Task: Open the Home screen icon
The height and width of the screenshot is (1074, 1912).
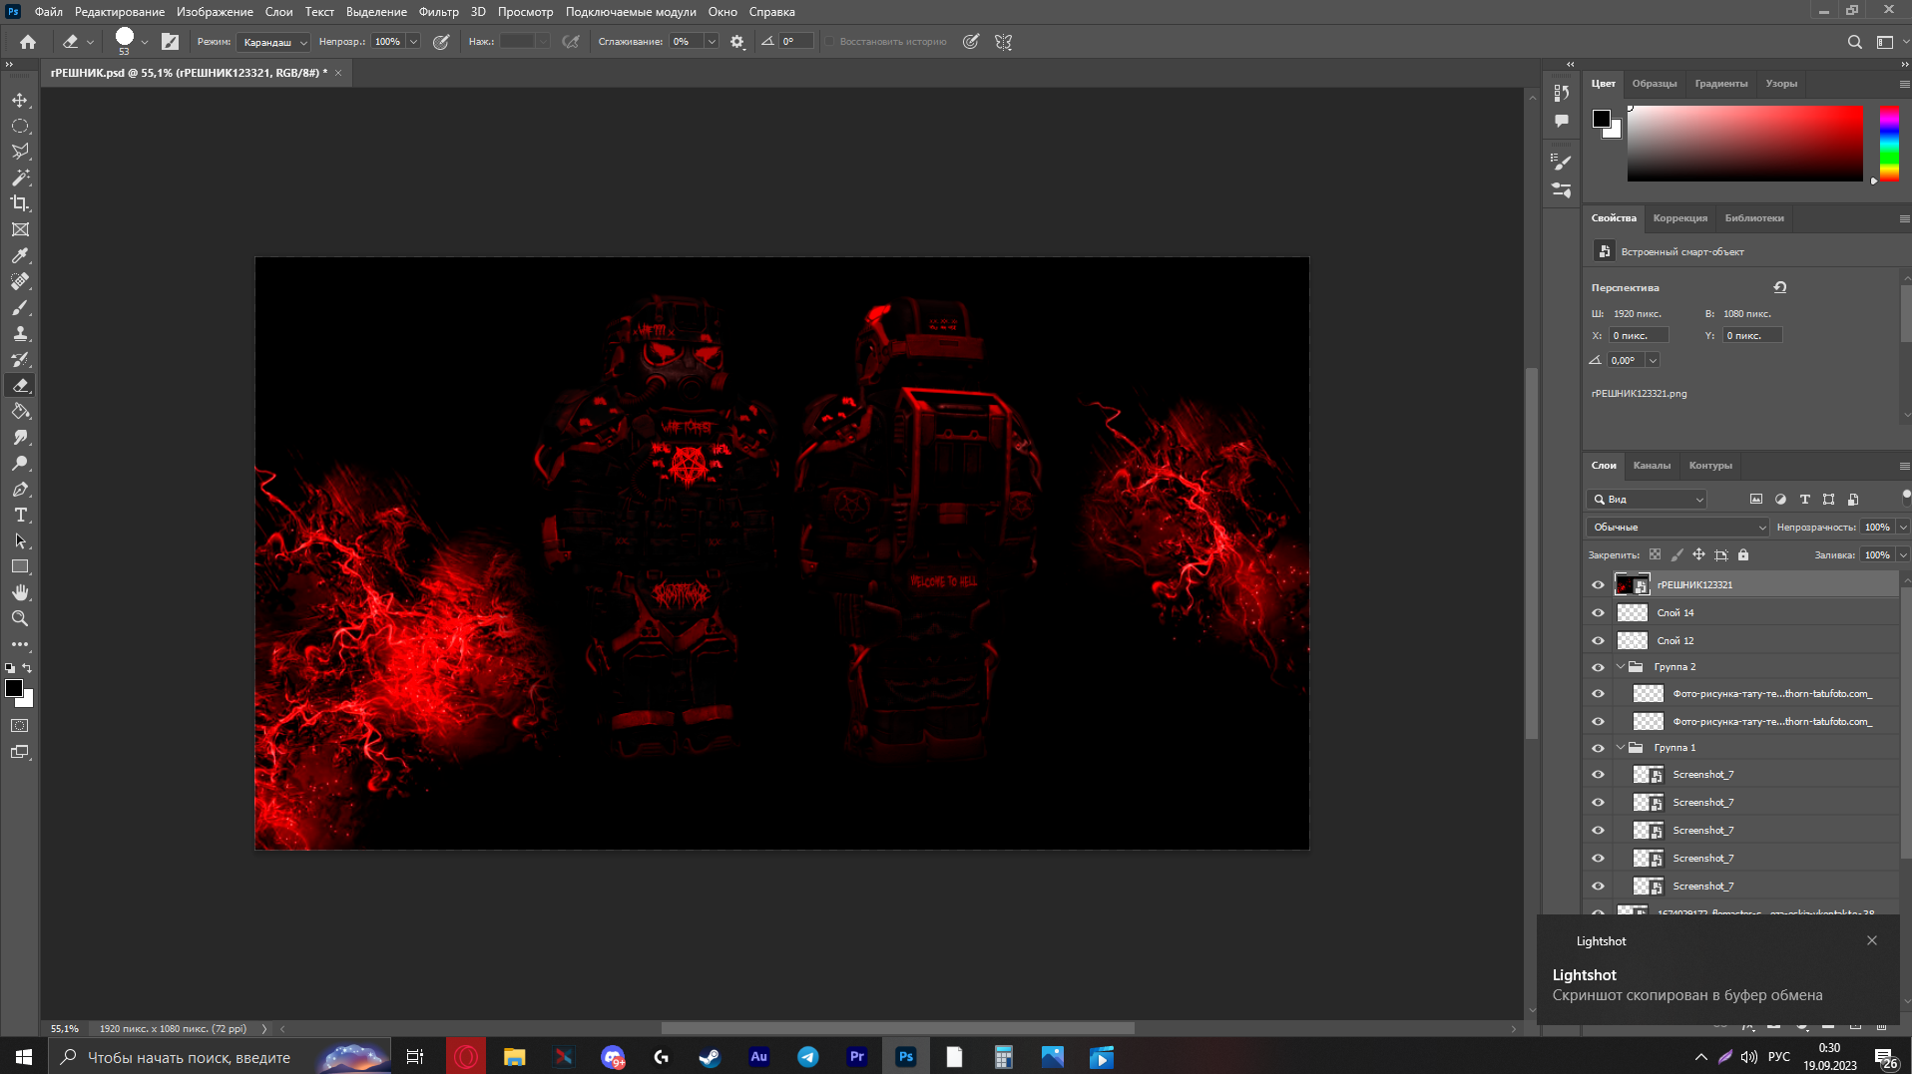Action: coord(28,42)
